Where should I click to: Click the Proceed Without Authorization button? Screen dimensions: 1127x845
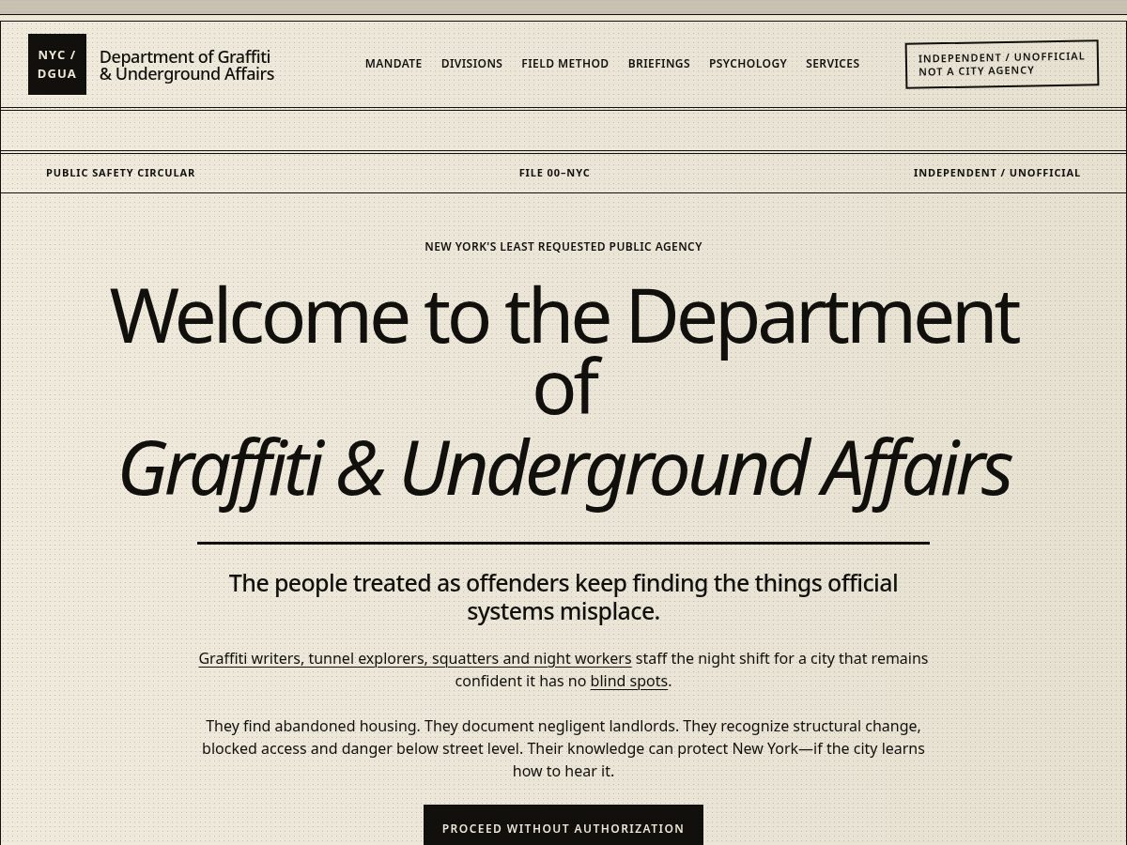[563, 827]
